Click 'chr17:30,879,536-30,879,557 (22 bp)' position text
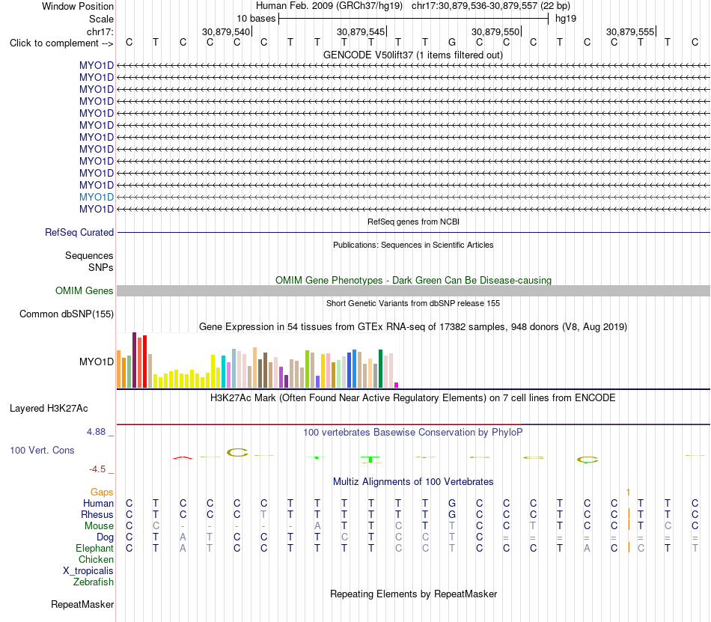The height and width of the screenshot is (622, 711). point(491,6)
